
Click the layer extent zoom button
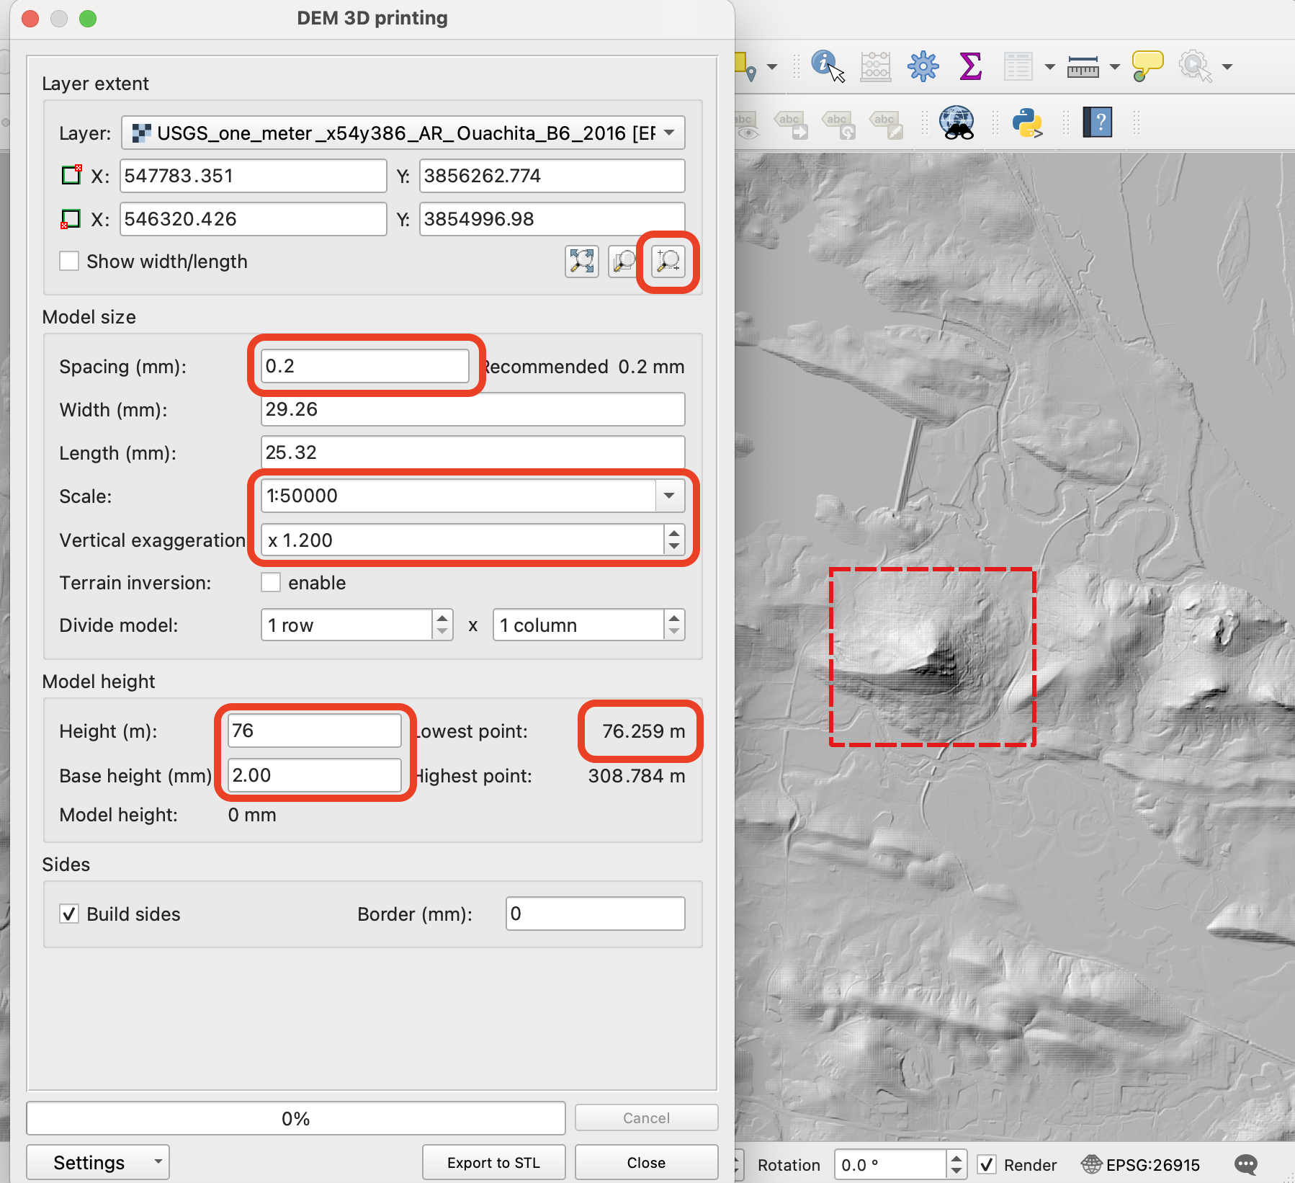(624, 261)
